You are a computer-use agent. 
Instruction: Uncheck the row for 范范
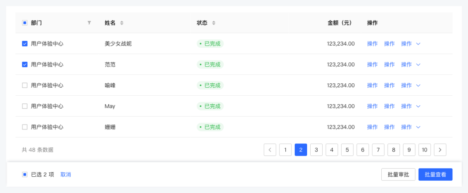(25, 65)
